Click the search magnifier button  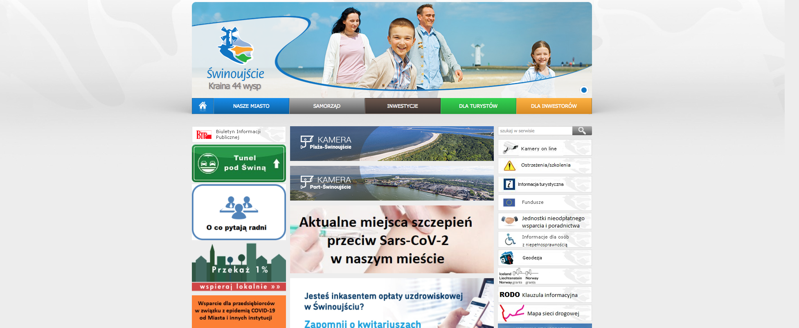point(582,131)
